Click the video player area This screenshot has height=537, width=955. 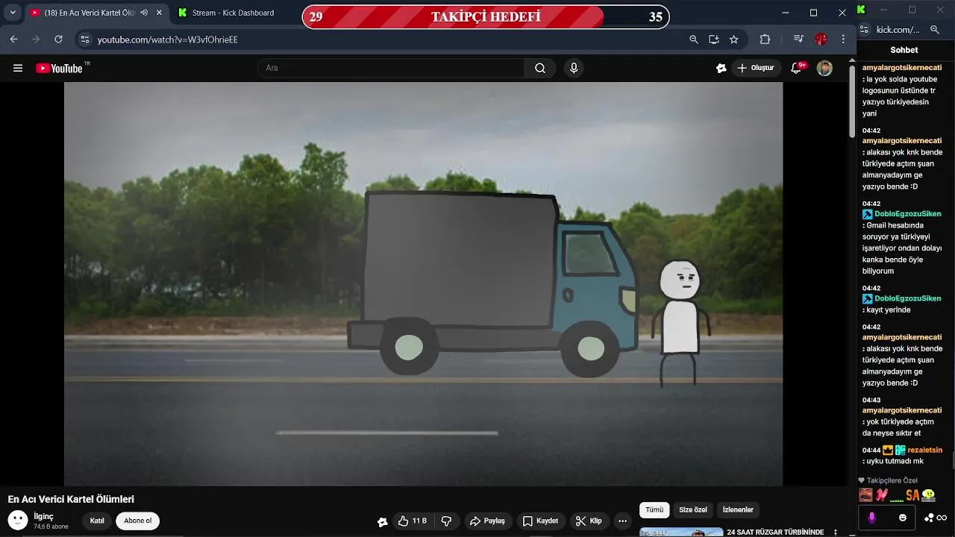(423, 284)
